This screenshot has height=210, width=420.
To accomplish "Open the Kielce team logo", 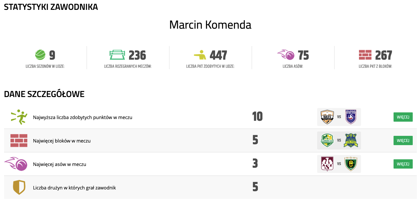I will click(351, 117).
